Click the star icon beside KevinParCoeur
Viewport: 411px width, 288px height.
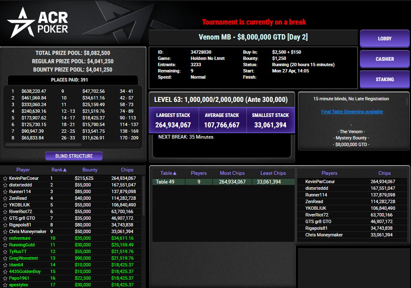point(5,178)
